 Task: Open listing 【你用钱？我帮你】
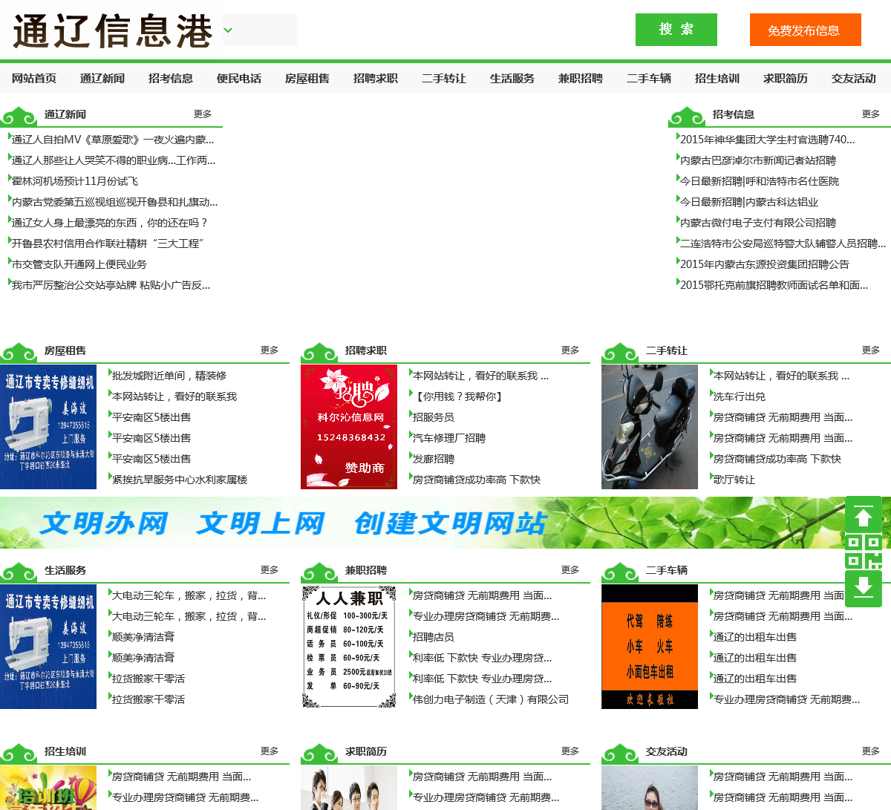tap(460, 396)
